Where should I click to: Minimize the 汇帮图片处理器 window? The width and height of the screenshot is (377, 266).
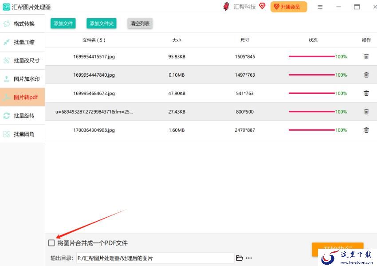coord(338,7)
